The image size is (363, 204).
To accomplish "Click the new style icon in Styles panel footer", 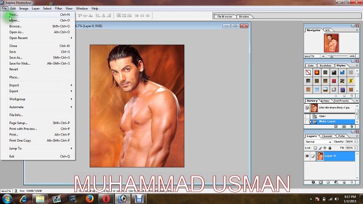I will point(344,96).
